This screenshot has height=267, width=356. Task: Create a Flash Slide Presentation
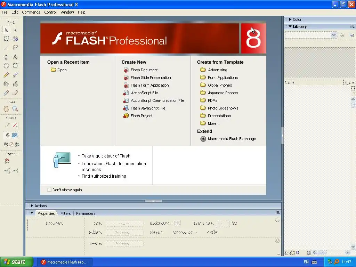pyautogui.click(x=151, y=78)
